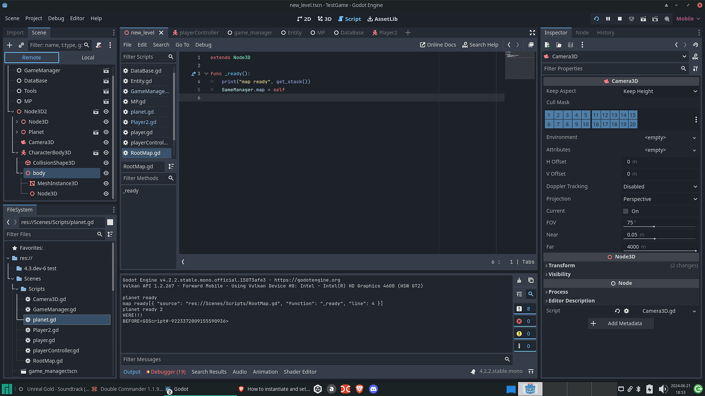Instance a child scene with the chain icon

coord(21,45)
